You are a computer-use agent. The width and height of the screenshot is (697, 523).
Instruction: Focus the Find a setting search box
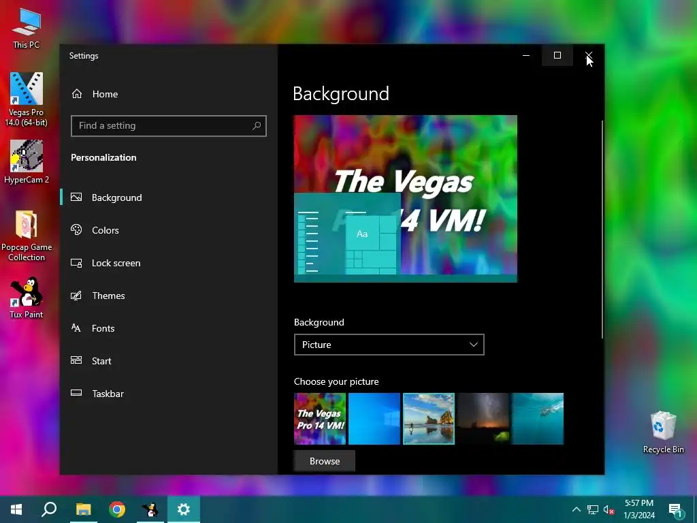pyautogui.click(x=169, y=126)
